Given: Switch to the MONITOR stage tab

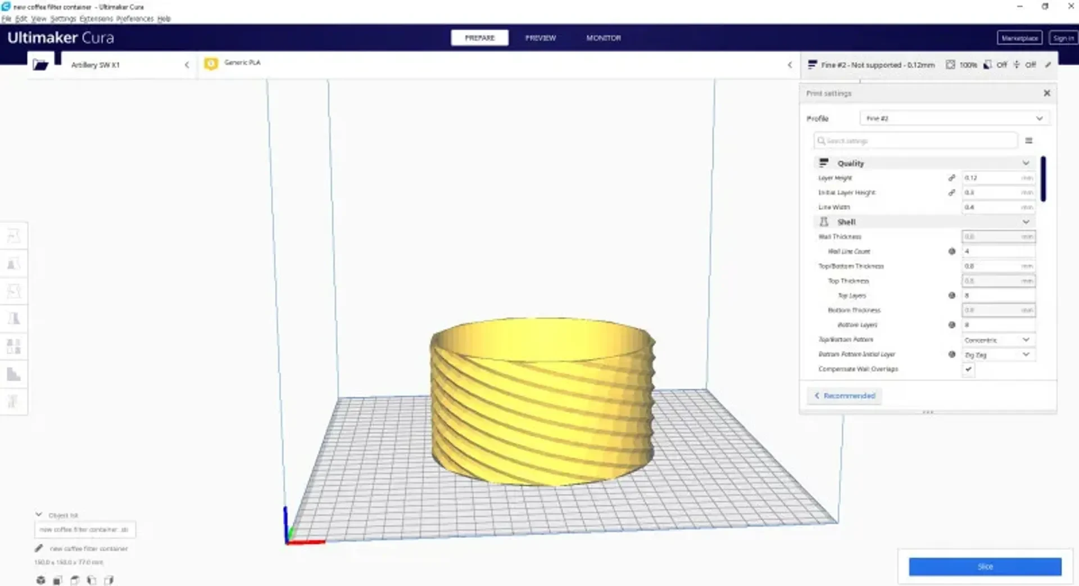Looking at the screenshot, I should pos(604,38).
